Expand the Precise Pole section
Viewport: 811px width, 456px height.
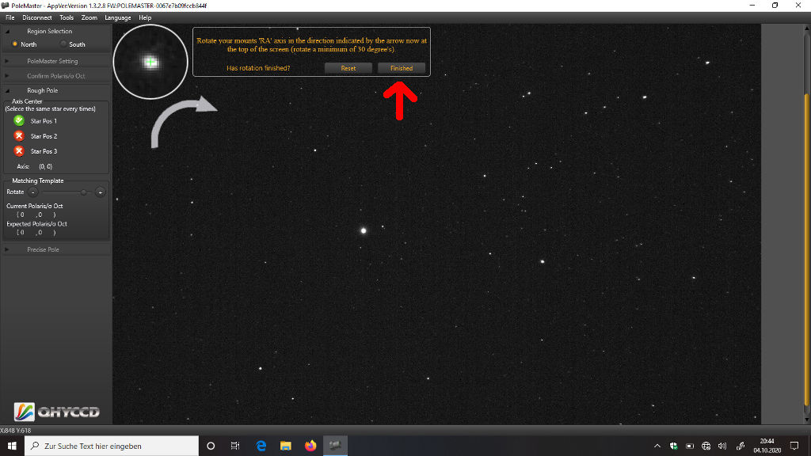(x=43, y=249)
